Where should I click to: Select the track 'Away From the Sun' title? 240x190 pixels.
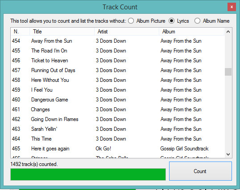[52, 41]
